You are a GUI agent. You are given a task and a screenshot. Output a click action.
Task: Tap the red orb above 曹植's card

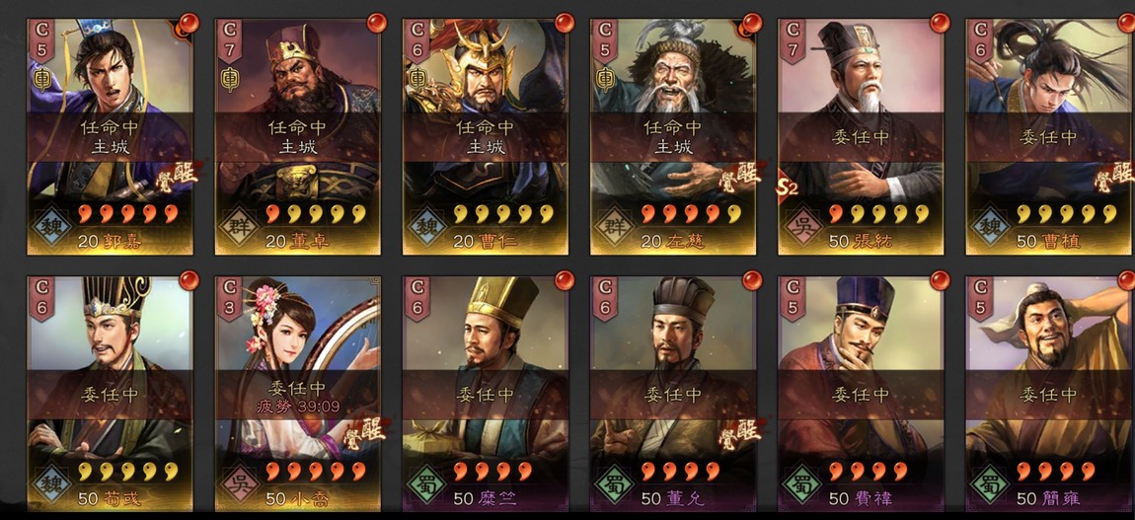coord(1126,23)
